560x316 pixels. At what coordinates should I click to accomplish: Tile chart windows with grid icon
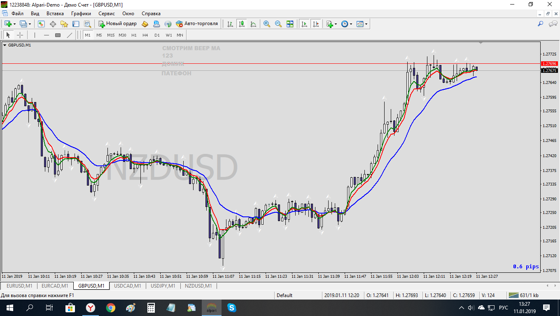tap(290, 24)
